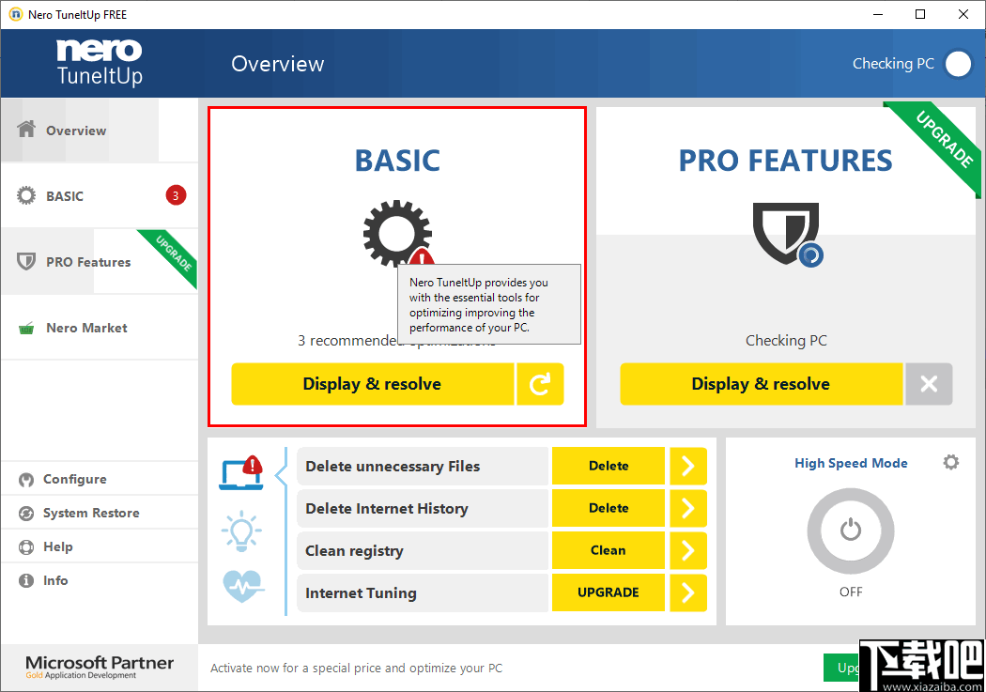Select the laptop warning category icon
Image resolution: width=986 pixels, height=692 pixels.
(x=241, y=472)
